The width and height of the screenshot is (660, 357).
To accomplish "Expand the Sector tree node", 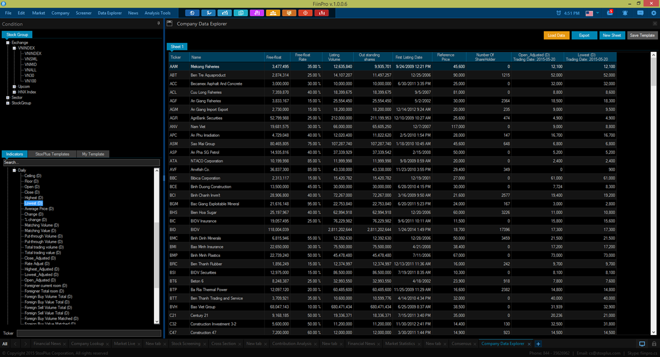I will pos(7,97).
